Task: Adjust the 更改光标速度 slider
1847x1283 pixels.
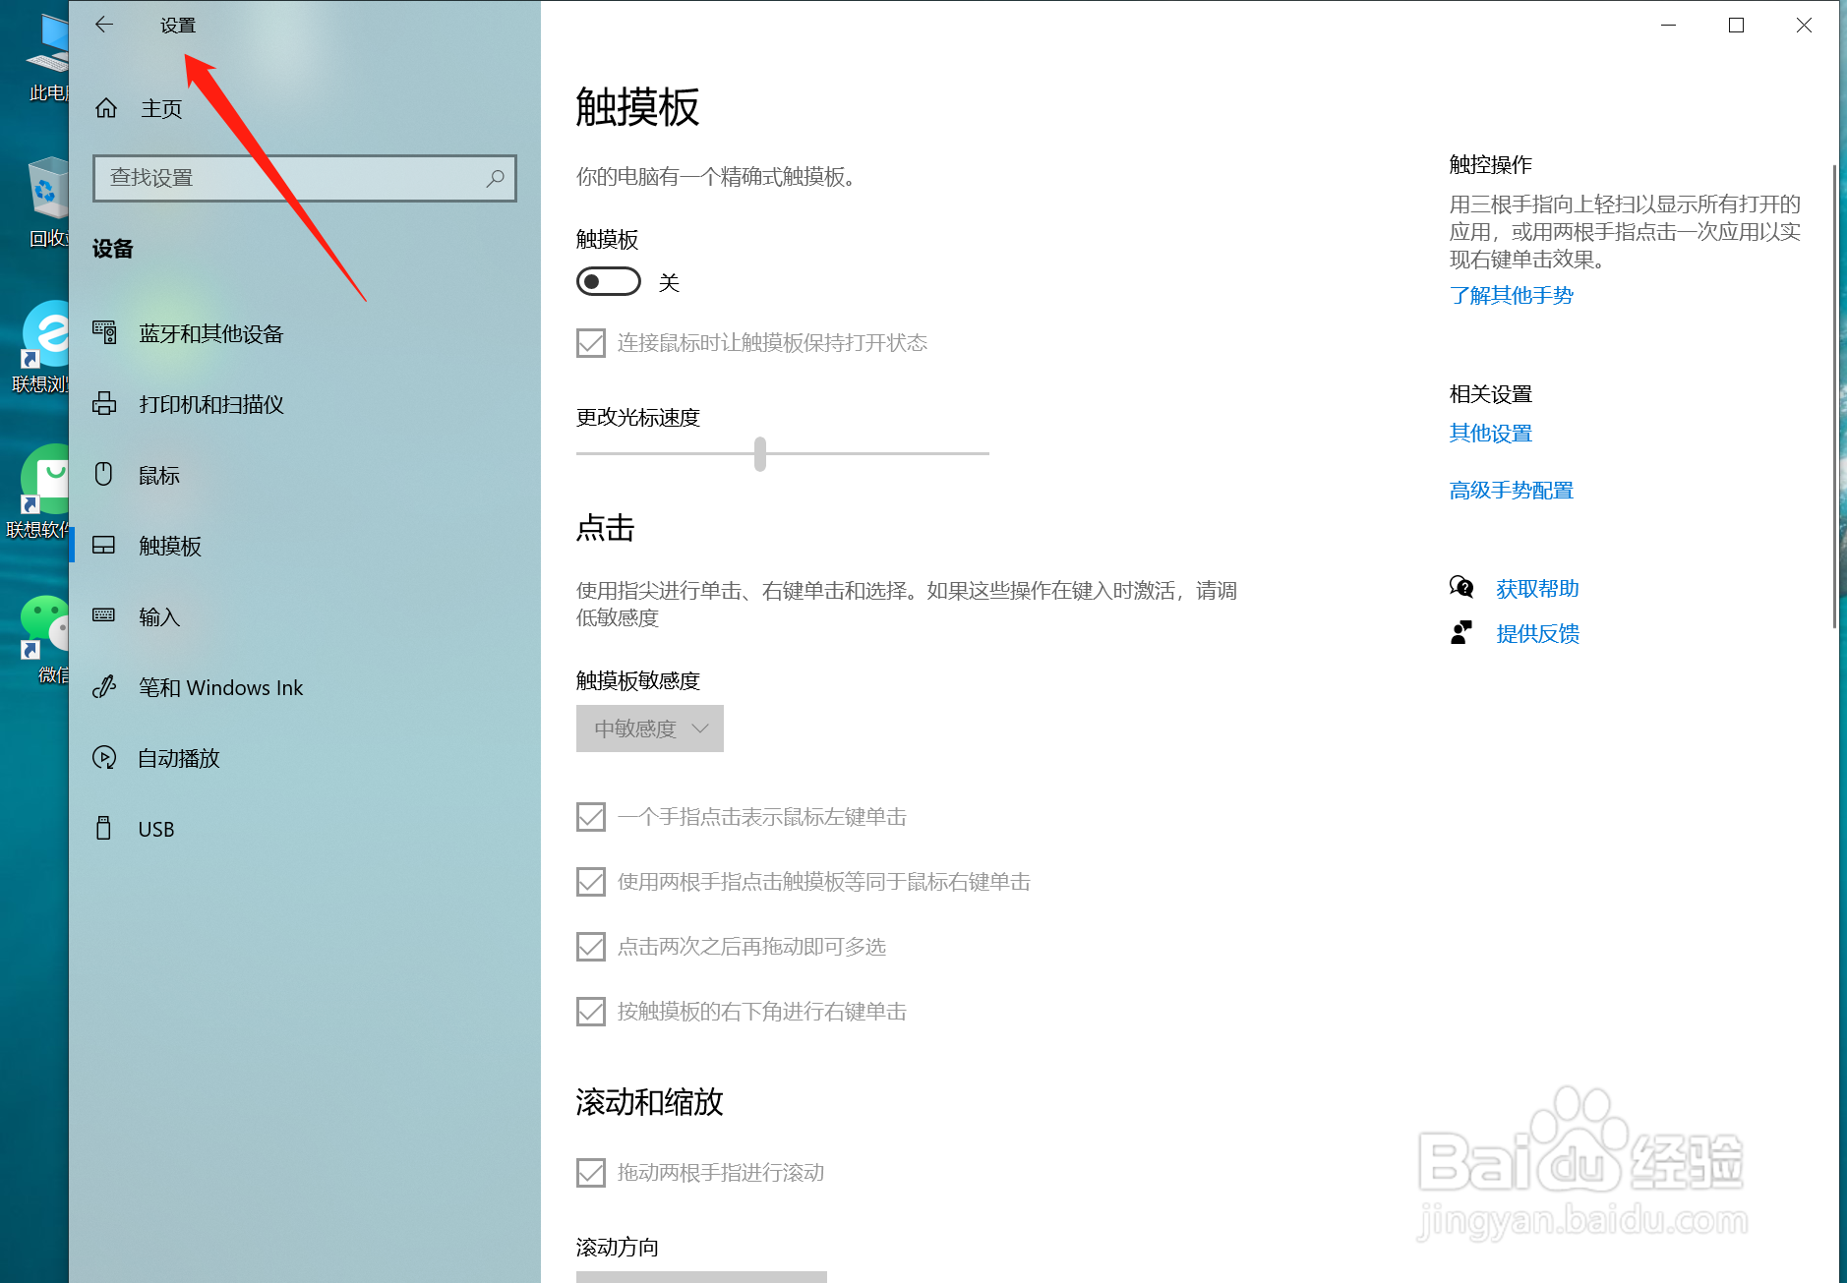Action: [x=758, y=453]
